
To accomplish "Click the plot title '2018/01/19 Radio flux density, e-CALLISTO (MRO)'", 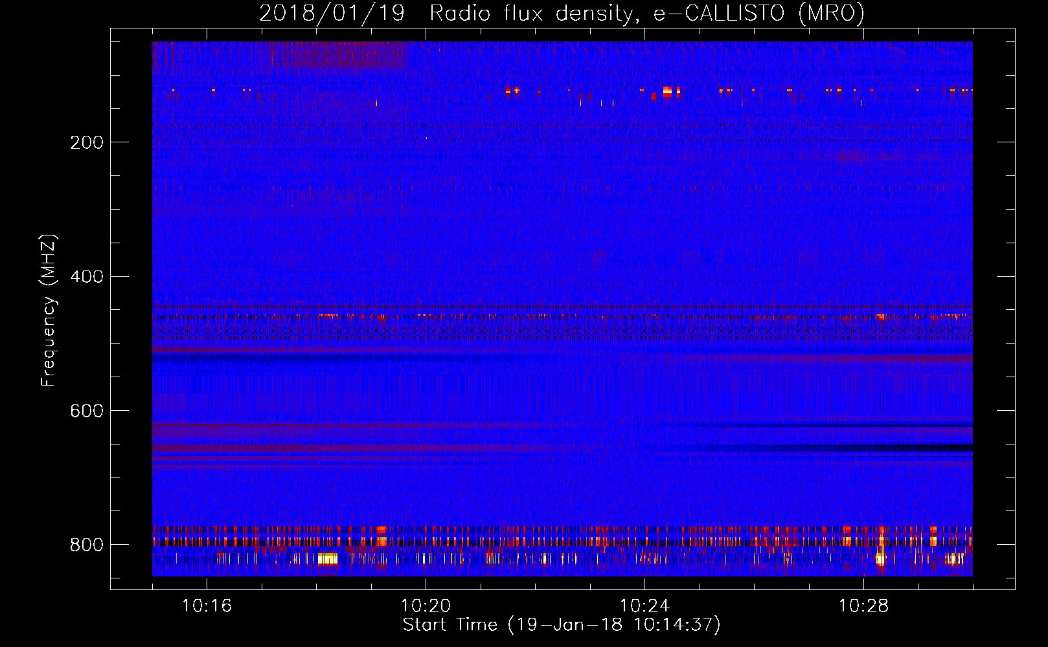I will click(562, 13).
